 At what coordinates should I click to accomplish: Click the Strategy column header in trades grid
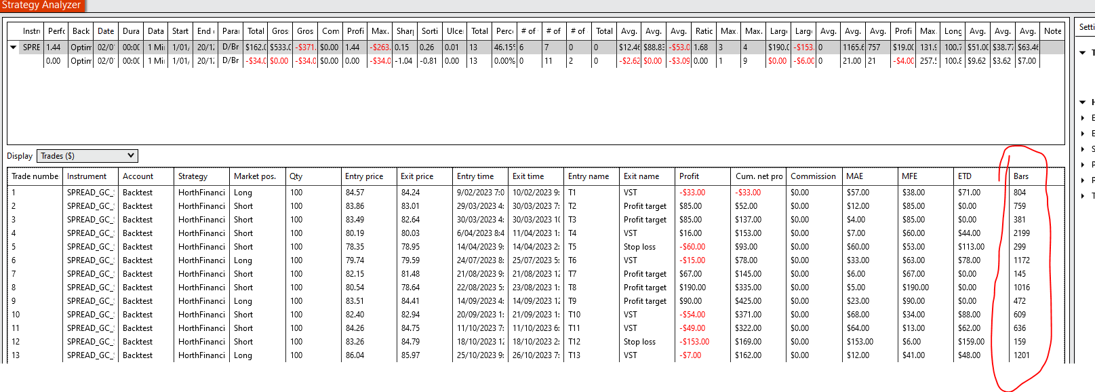(202, 176)
